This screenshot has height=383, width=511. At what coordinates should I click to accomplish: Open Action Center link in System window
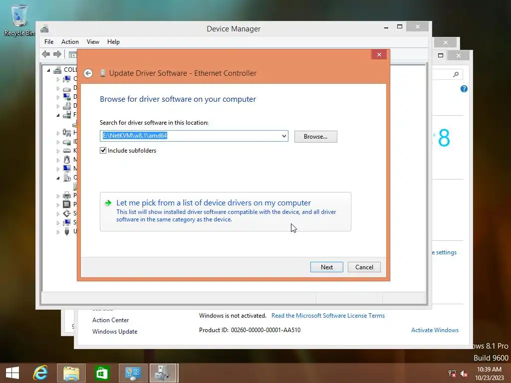point(110,320)
